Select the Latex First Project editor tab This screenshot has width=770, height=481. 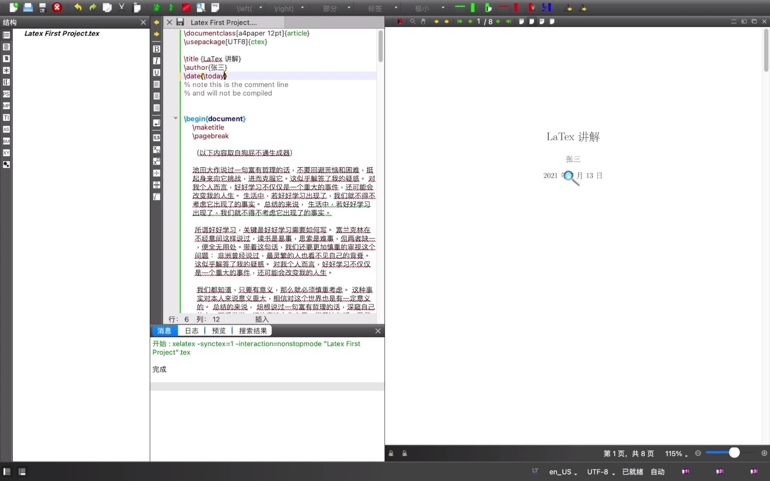(x=223, y=22)
